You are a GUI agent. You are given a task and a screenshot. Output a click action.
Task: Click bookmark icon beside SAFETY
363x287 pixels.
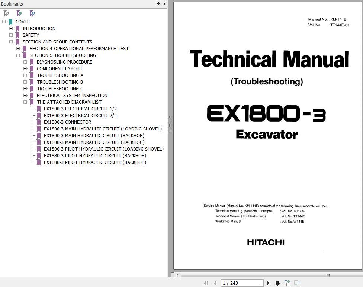pyautogui.click(x=17, y=35)
